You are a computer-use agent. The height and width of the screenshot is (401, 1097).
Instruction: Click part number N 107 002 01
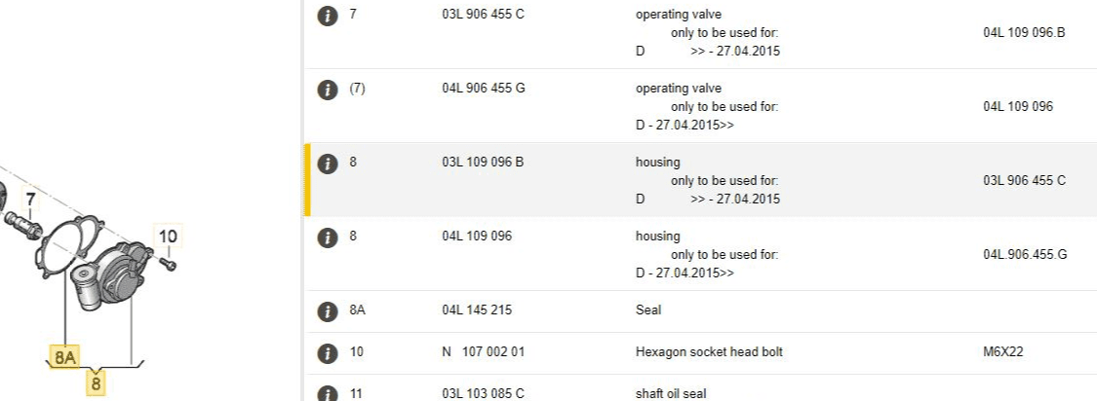click(x=483, y=352)
